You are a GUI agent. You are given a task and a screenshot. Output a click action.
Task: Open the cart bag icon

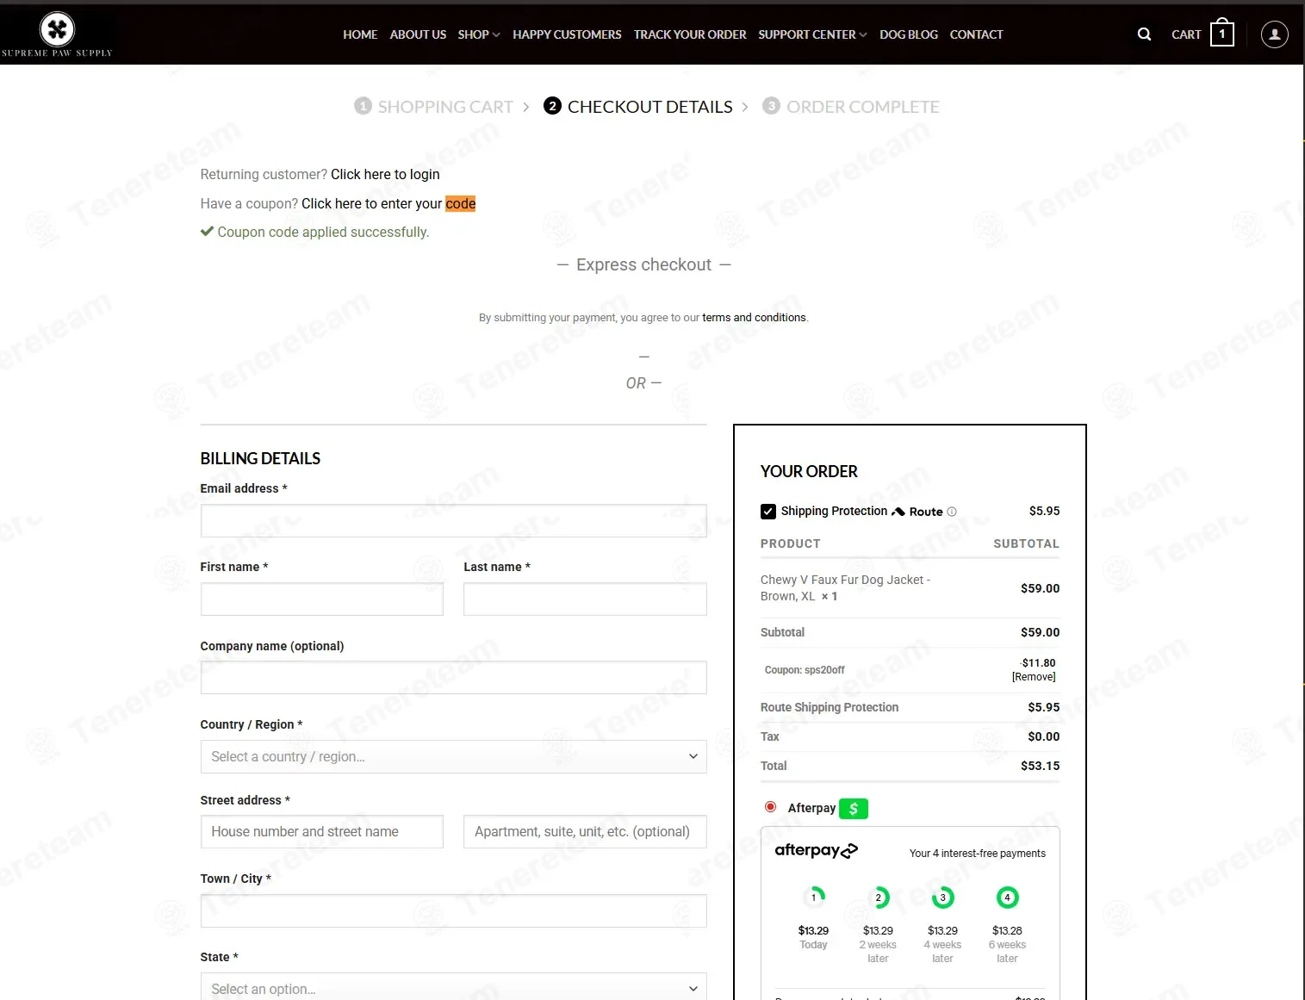tap(1221, 34)
